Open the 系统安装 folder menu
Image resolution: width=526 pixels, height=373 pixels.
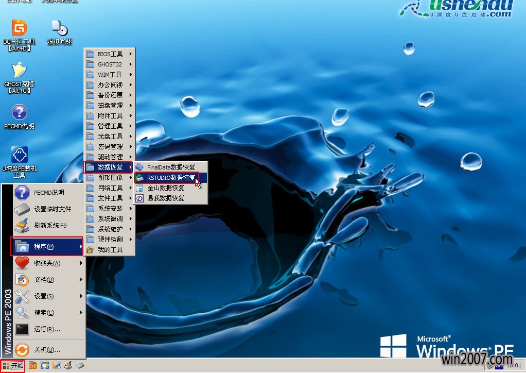[109, 209]
